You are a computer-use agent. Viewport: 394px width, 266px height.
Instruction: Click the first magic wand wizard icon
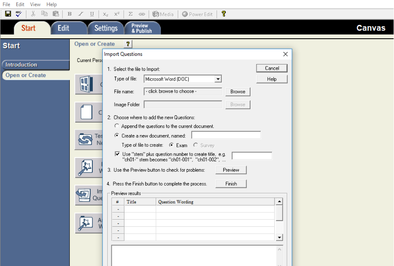85,168
